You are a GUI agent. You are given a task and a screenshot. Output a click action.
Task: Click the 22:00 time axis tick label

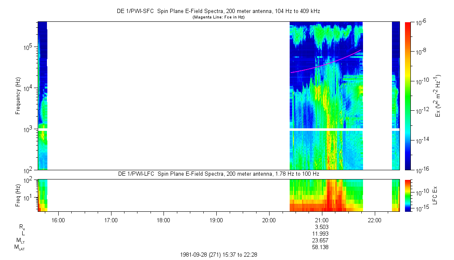374,220
